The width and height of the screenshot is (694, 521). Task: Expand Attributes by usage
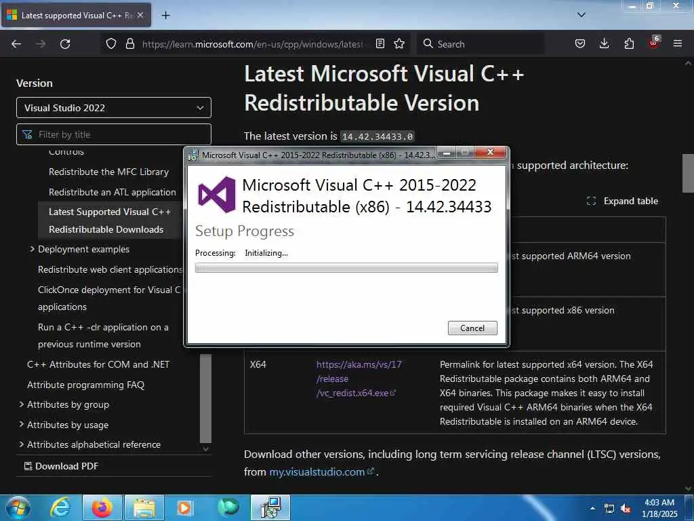coord(22,425)
